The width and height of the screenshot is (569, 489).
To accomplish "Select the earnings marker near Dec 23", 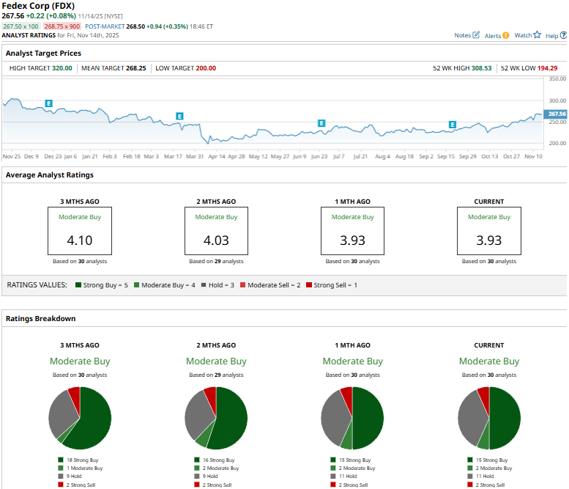I will [48, 103].
